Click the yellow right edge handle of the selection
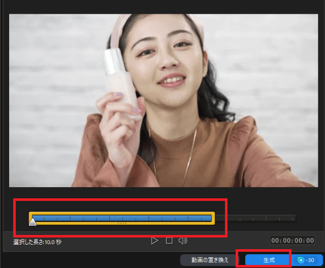Screen dimensions: 325x268 (213, 218)
